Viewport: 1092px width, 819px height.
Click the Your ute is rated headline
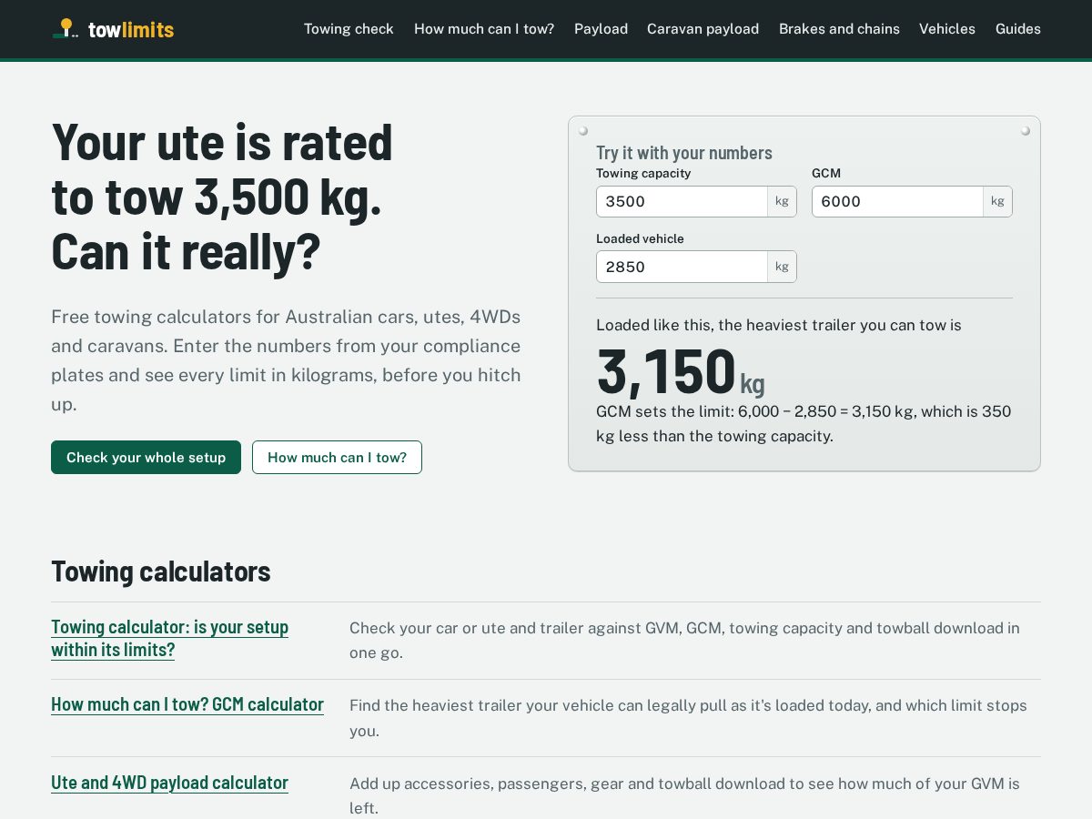222,197
